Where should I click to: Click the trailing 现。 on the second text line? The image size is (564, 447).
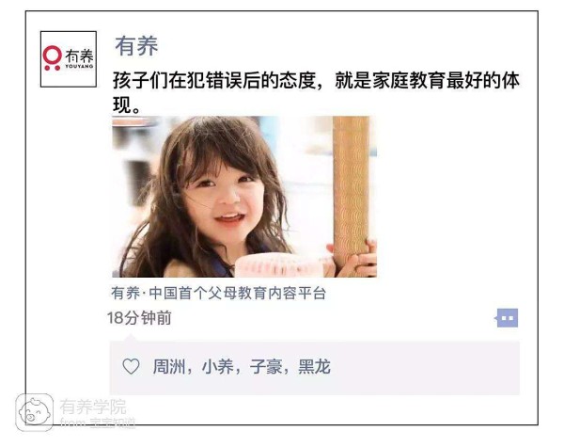click(x=126, y=105)
